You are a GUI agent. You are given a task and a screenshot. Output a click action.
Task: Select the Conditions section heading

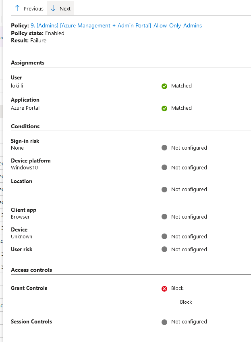25,126
